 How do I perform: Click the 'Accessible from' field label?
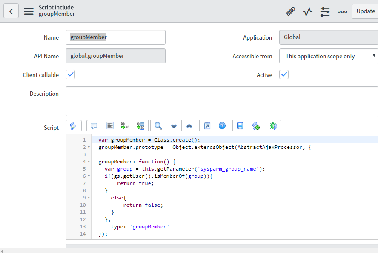pos(252,56)
